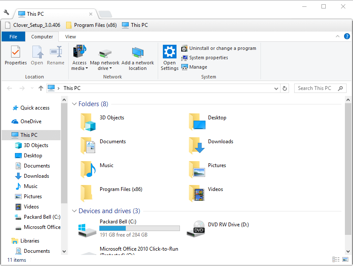Open the Access media dropdown
The width and height of the screenshot is (353, 266).
[x=79, y=65]
